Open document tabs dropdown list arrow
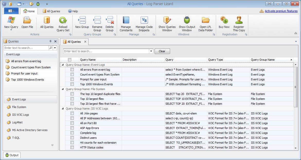The height and width of the screenshot is (160, 301). pyautogui.click(x=296, y=42)
